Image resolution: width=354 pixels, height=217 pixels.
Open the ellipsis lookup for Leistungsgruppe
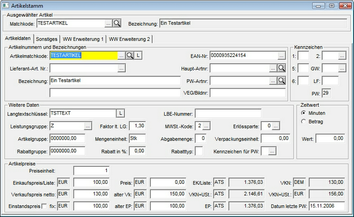88,126
